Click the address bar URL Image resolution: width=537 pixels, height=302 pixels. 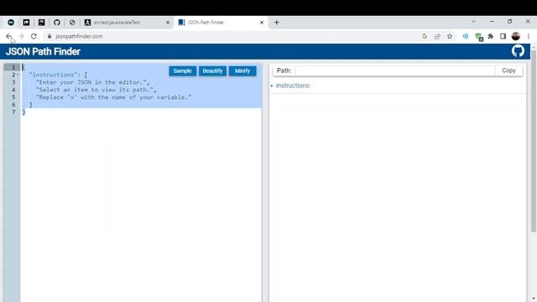79,36
